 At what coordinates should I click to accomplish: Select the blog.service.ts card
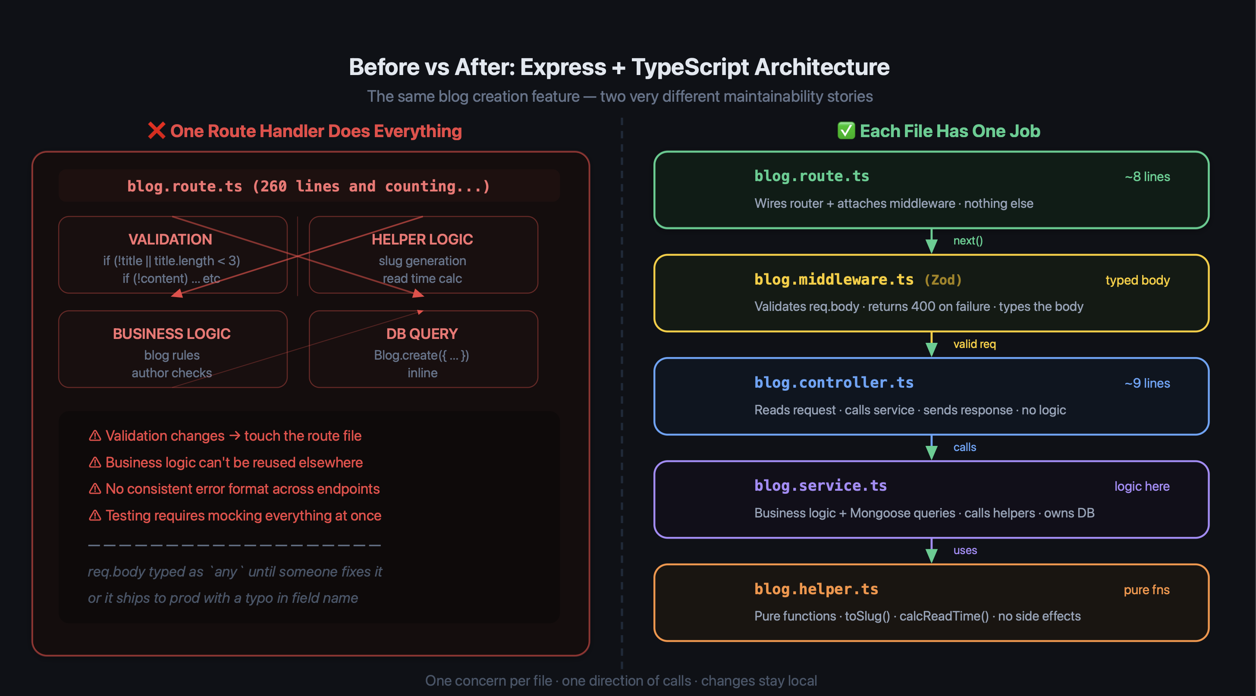931,500
